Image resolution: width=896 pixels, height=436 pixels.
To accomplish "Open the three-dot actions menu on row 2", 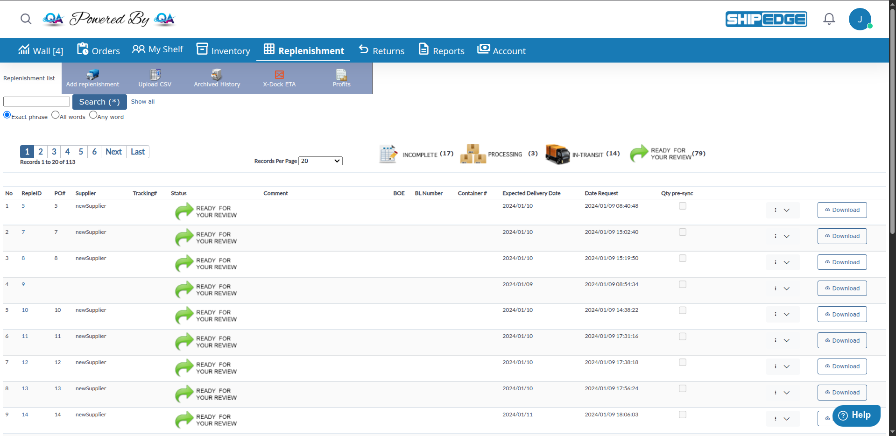I will (775, 236).
